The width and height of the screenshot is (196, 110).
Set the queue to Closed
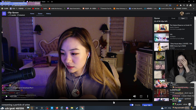(x=173, y=18)
